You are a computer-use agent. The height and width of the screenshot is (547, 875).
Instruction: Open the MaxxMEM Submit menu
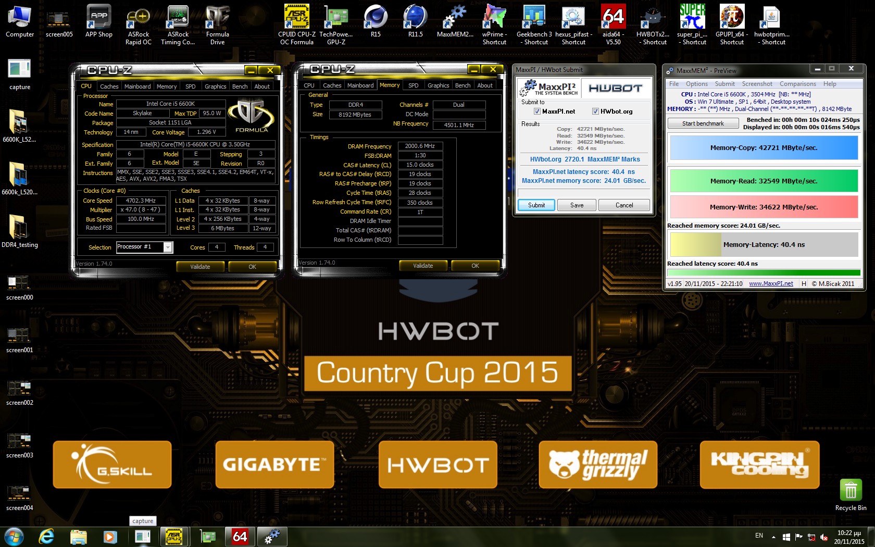click(x=725, y=84)
